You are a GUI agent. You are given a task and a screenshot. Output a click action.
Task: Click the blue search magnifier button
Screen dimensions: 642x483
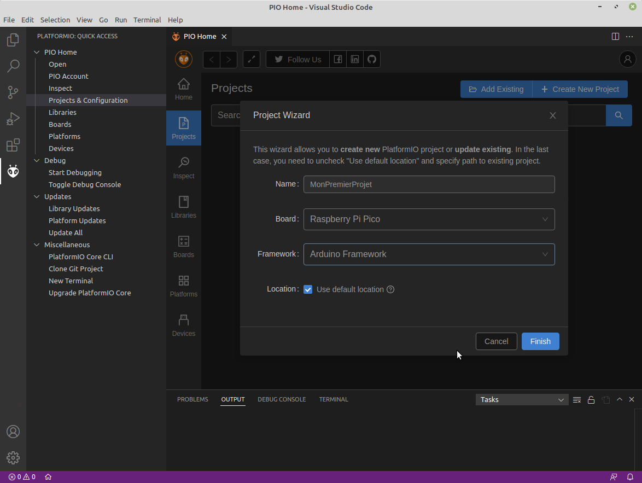point(618,115)
